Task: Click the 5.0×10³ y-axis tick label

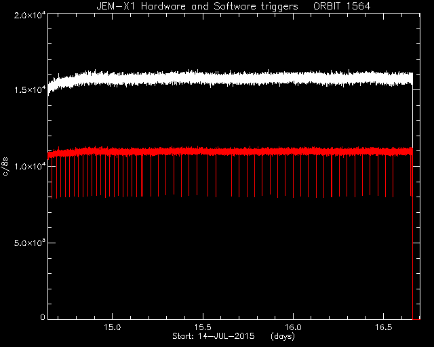Action: tap(30, 243)
